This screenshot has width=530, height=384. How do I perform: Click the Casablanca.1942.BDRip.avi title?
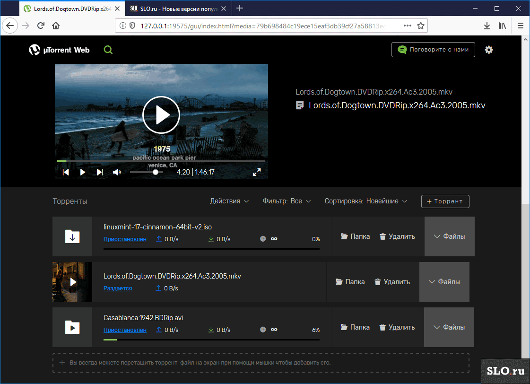tap(143, 318)
